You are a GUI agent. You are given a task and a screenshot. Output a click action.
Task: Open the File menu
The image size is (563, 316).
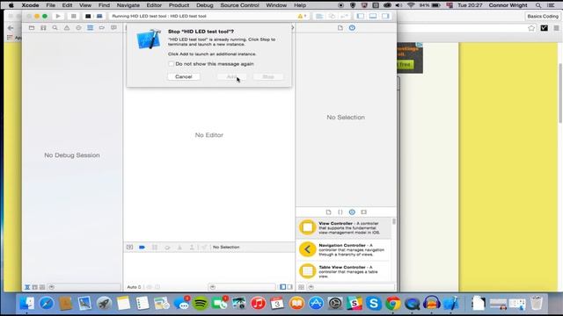51,5
